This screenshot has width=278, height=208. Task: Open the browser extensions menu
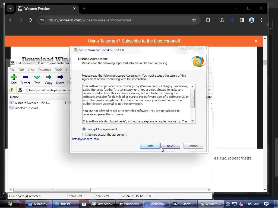[208, 20]
